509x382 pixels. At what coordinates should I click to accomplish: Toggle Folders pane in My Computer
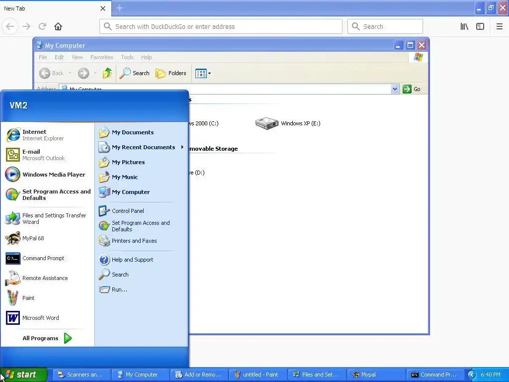(x=171, y=73)
